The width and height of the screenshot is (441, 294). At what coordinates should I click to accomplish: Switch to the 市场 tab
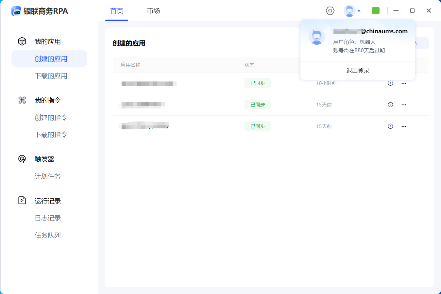click(153, 11)
